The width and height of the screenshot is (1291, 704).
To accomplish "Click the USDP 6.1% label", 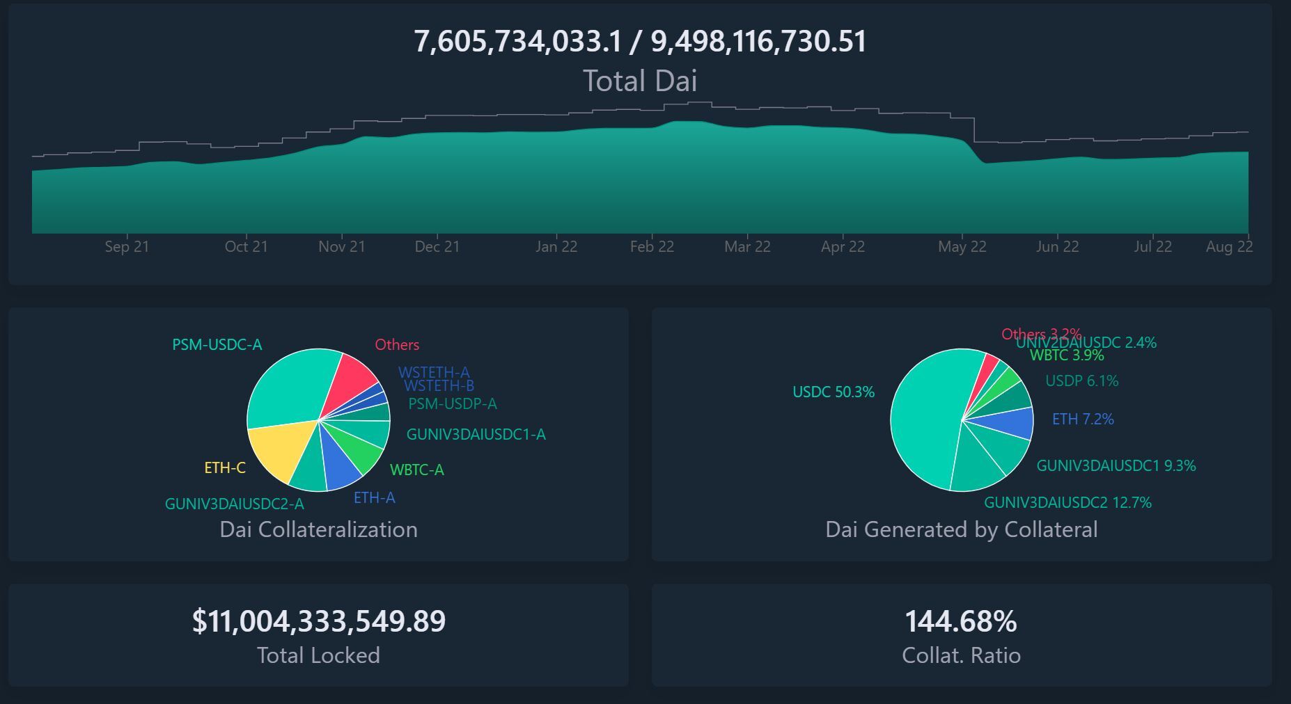I will [1082, 381].
